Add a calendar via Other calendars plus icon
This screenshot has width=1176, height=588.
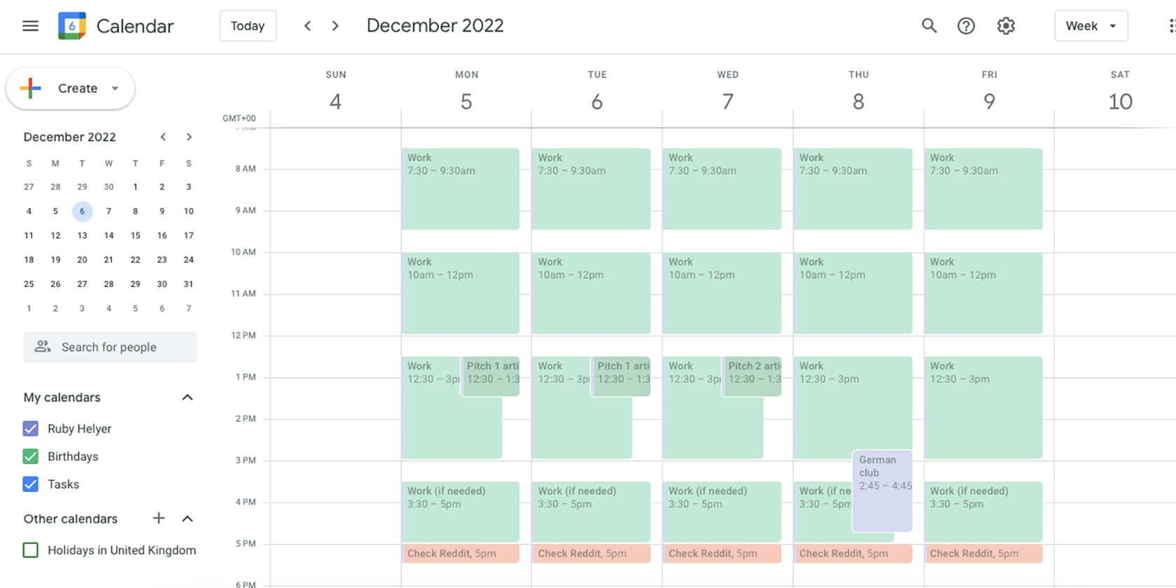click(158, 518)
